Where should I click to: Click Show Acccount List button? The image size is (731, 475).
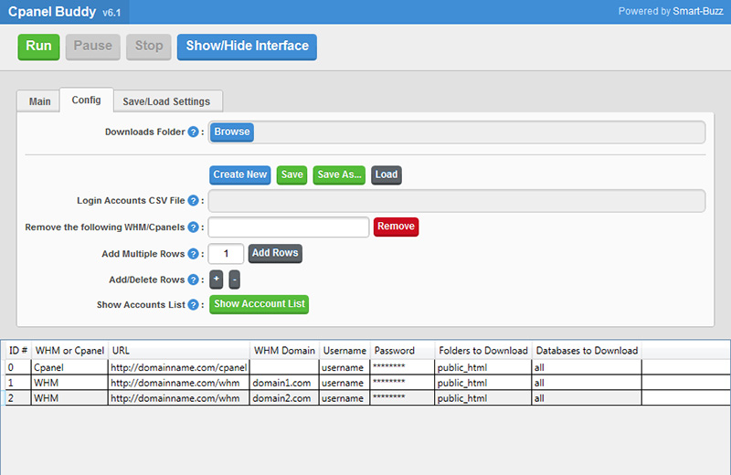pos(260,304)
